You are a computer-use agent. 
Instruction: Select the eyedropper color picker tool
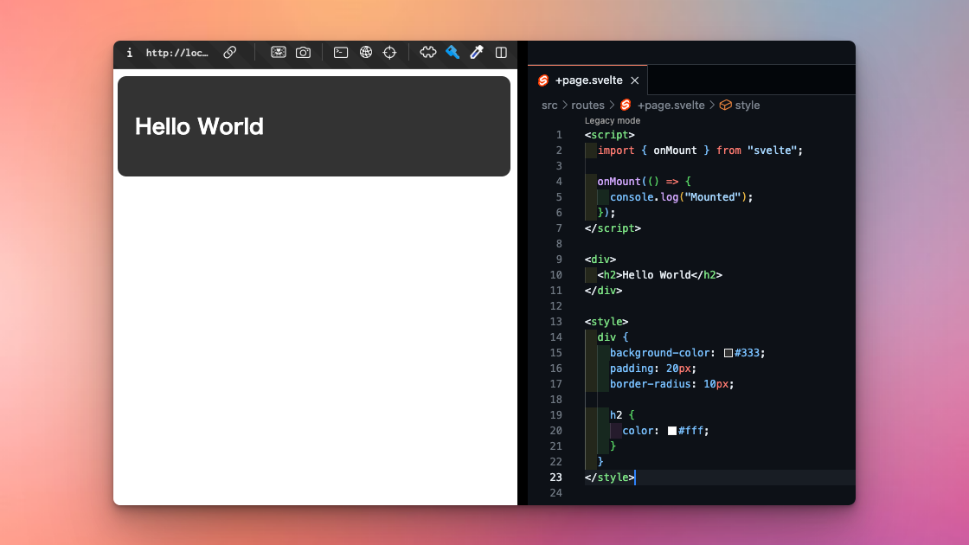(x=477, y=53)
